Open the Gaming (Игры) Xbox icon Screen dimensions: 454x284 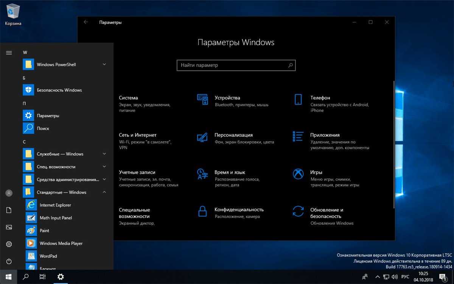point(298,174)
